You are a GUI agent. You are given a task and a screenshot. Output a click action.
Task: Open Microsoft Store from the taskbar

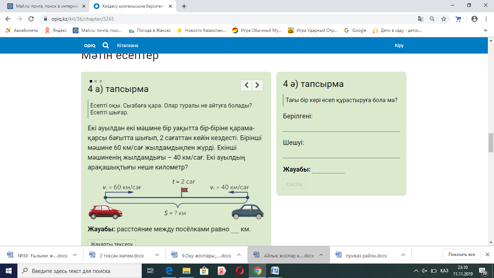(x=204, y=271)
